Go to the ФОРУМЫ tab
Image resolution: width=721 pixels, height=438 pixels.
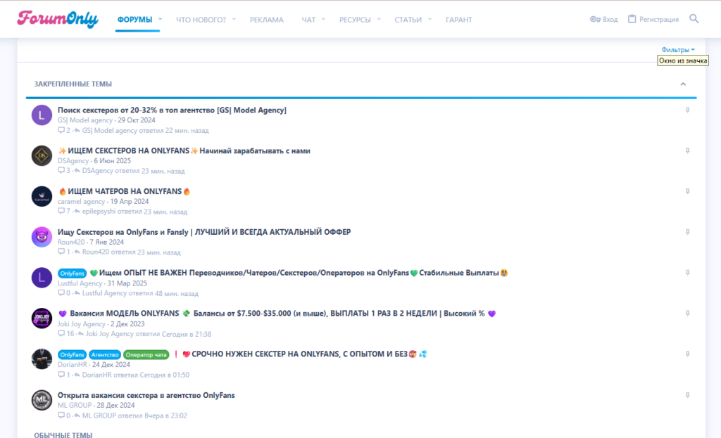pyautogui.click(x=134, y=20)
